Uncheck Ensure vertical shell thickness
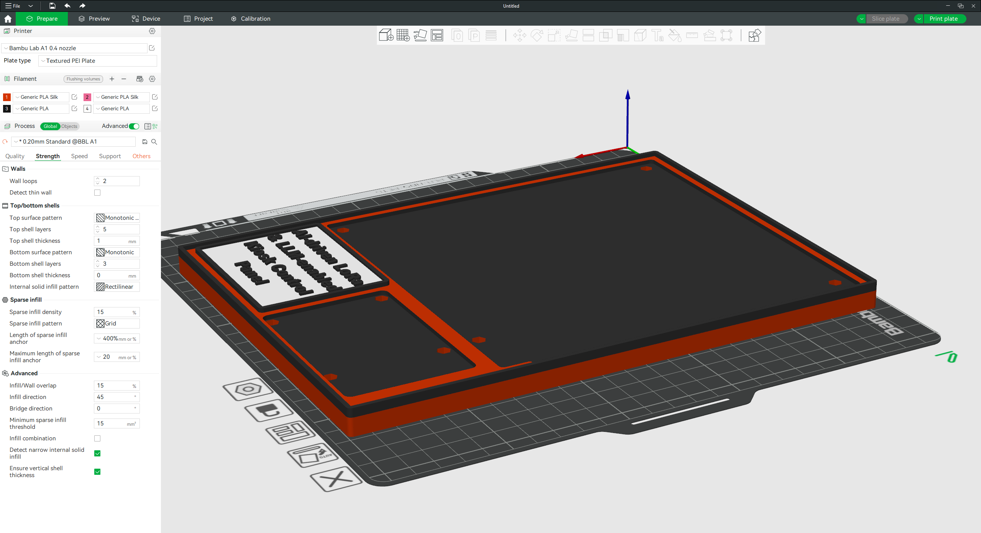 point(97,472)
